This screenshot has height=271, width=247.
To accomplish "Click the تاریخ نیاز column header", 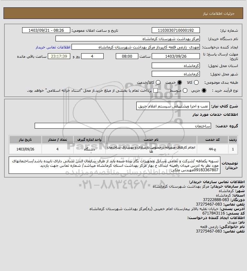I will [x=25, y=140].
